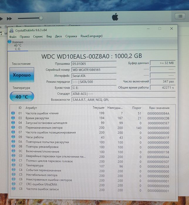Click the Атрибут column header

pos(31,108)
